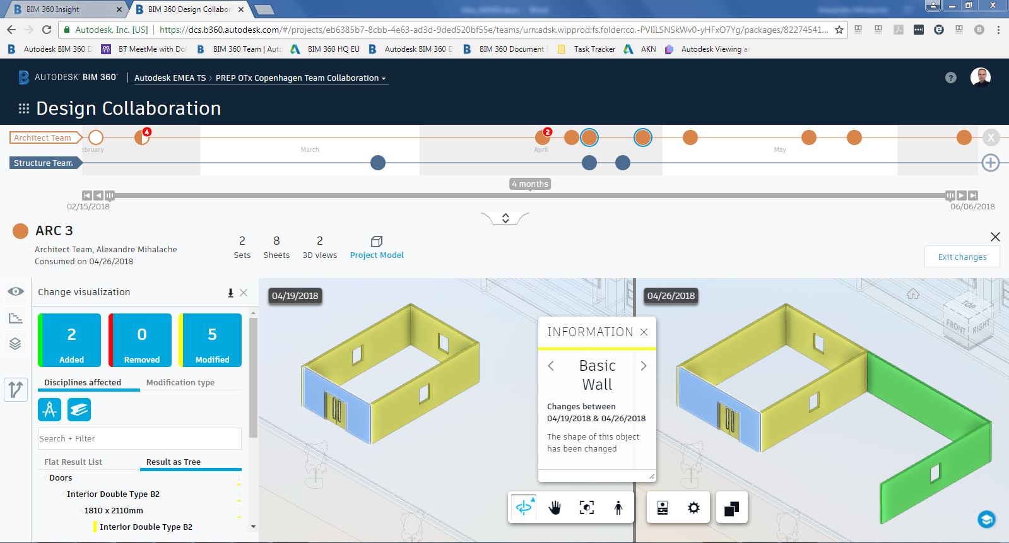Open the help question mark icon

click(x=951, y=78)
